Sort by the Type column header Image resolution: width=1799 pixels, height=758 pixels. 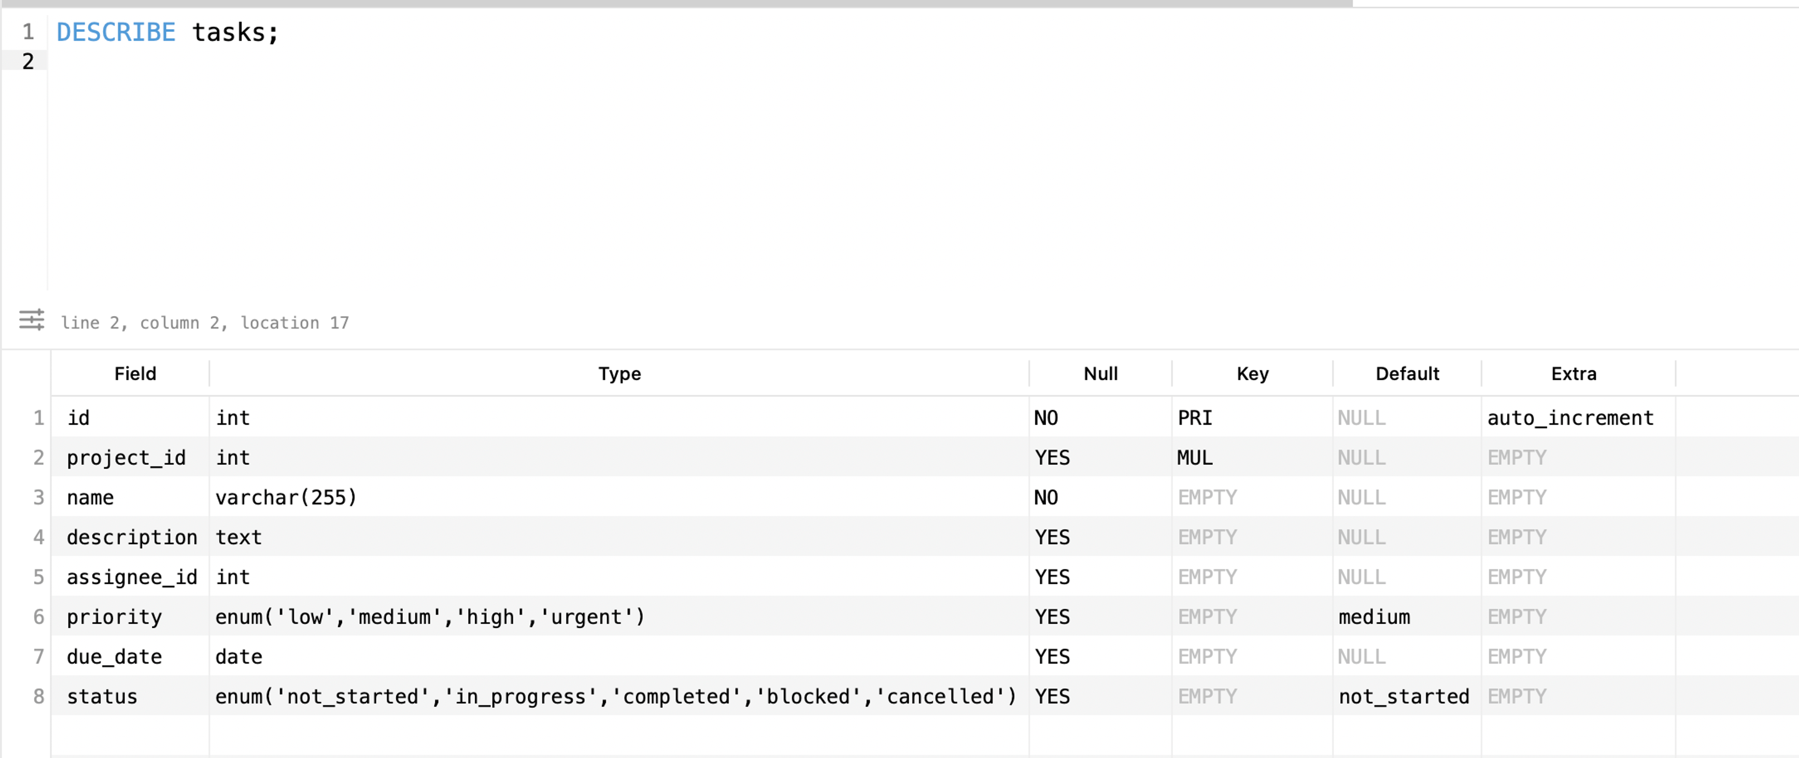619,374
